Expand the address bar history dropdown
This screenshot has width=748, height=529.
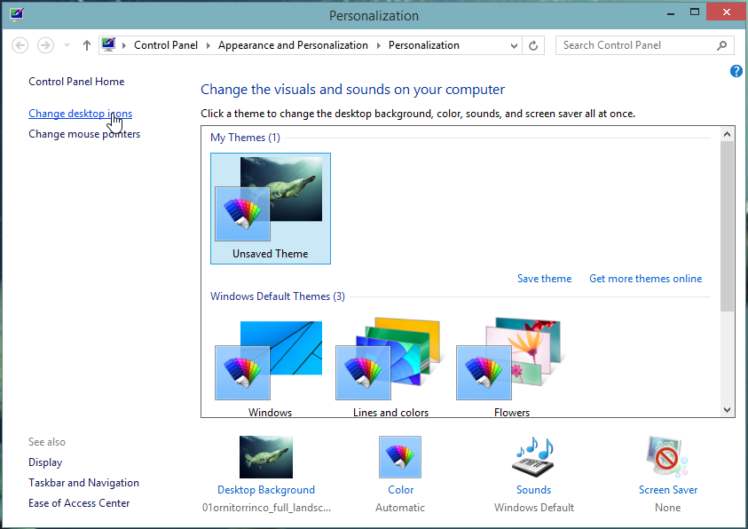pos(514,45)
